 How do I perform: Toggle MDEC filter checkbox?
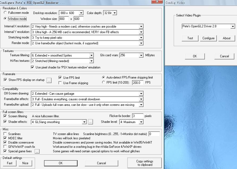(x=5, y=138)
